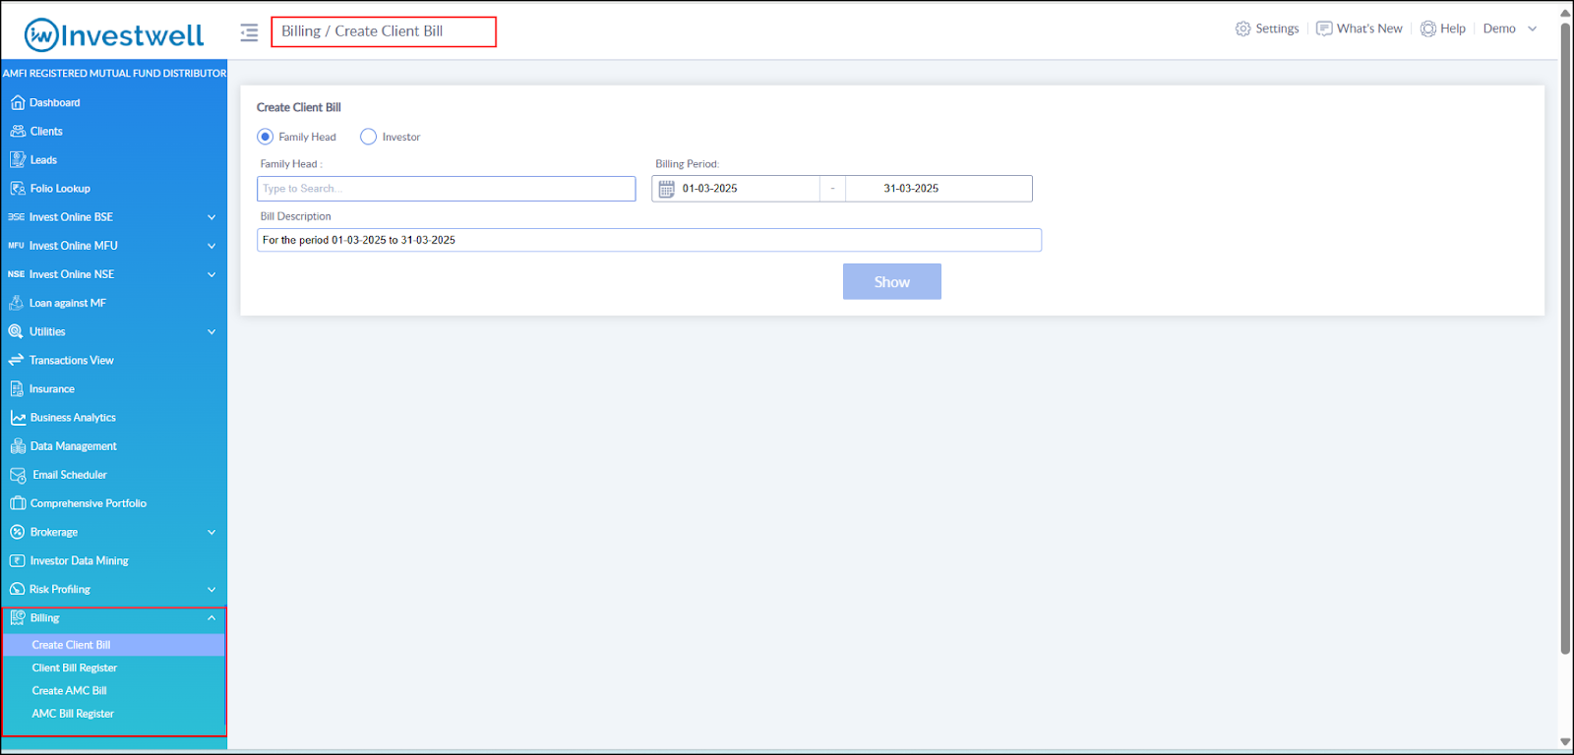This screenshot has width=1574, height=755.
Task: Click the Leads icon in sidebar
Action: point(18,159)
